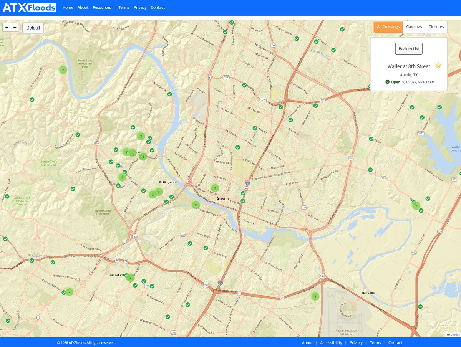
Task: Favorite Waller at 8th Street with star
Action: [438, 65]
